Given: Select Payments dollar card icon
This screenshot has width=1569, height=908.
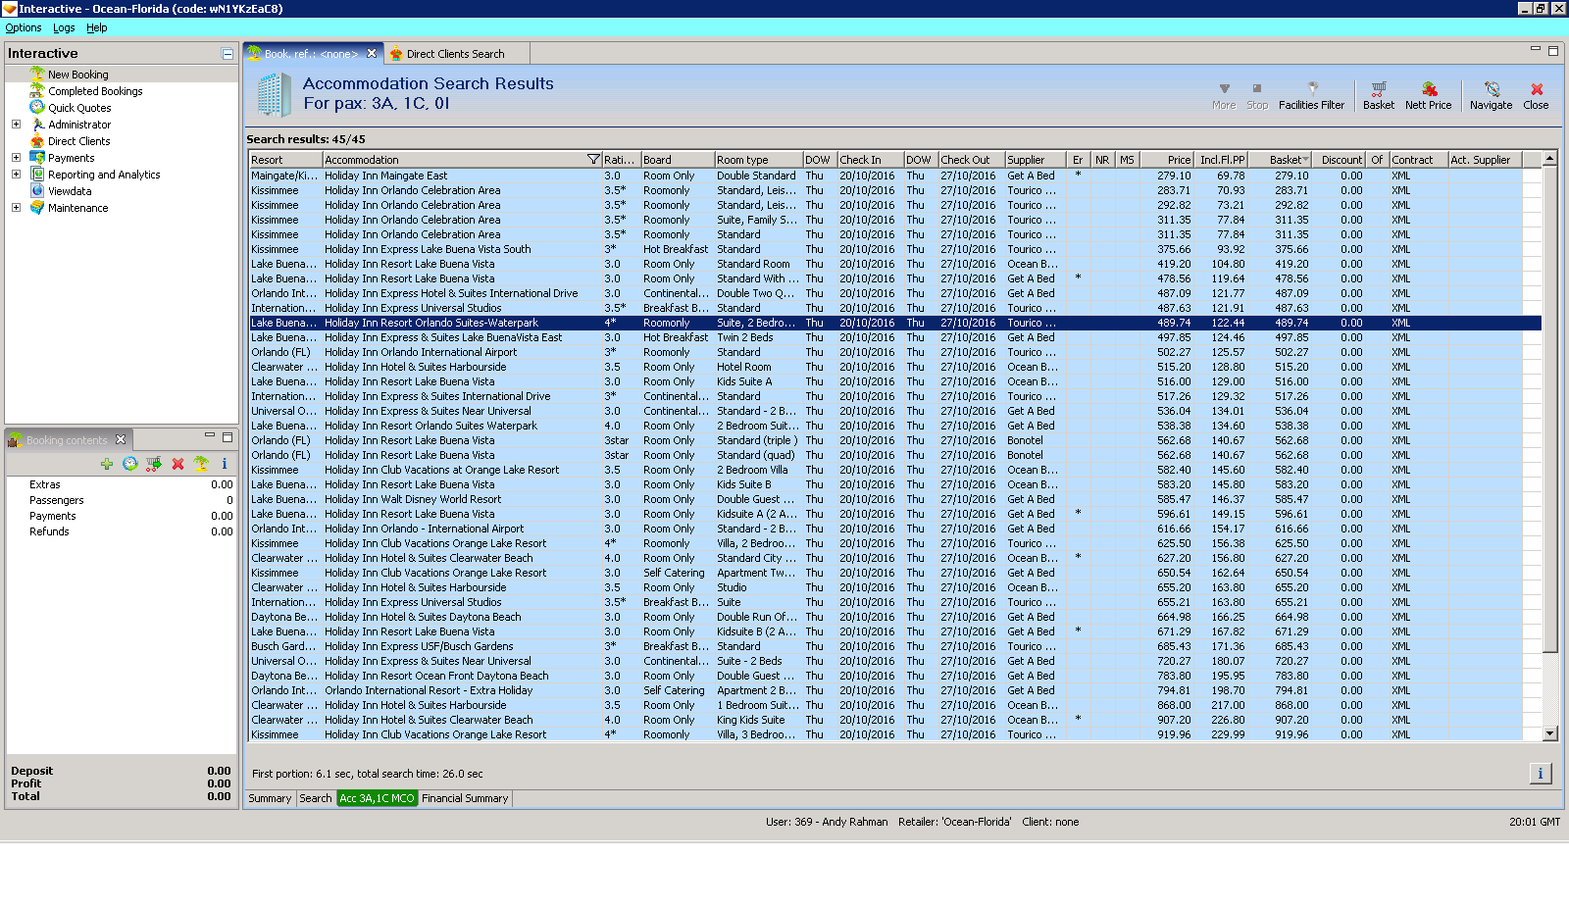Looking at the screenshot, I should pos(37,158).
